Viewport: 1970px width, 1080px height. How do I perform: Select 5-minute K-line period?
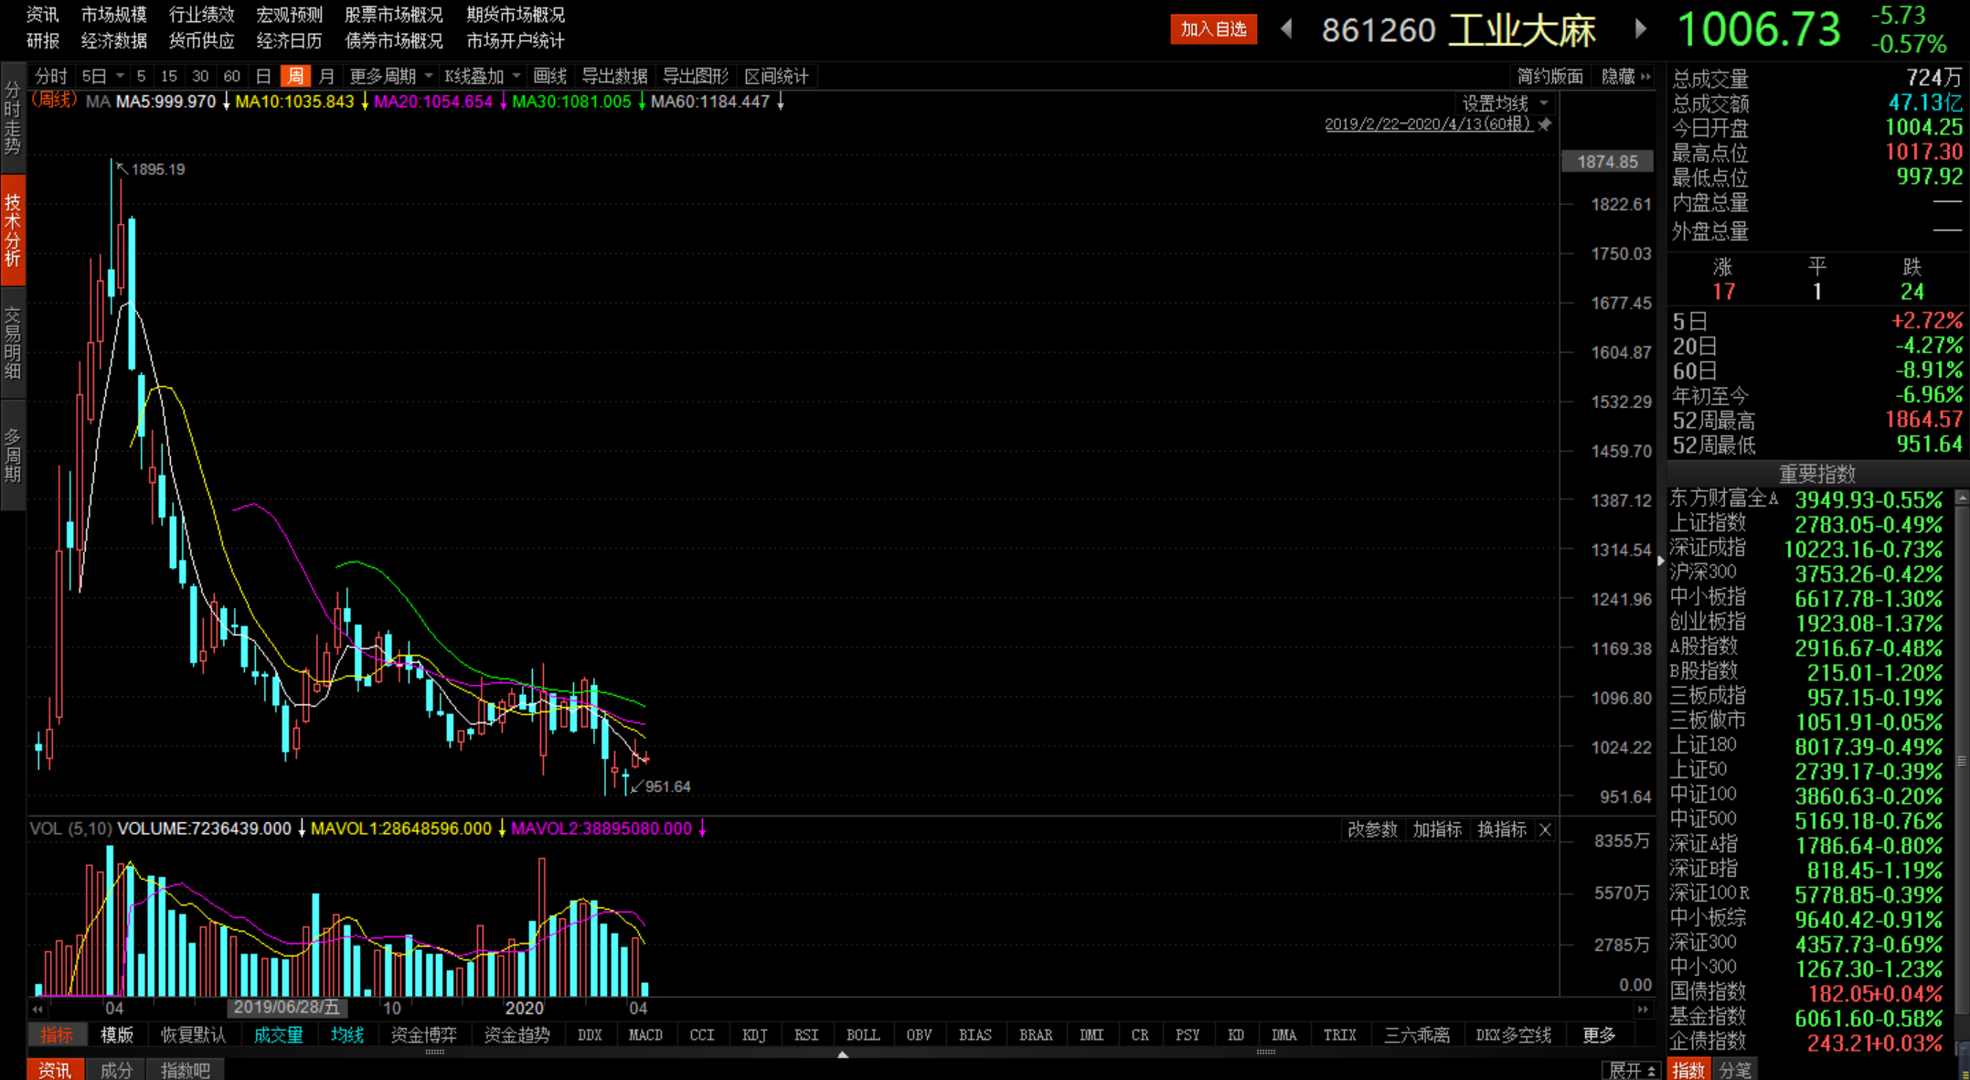click(141, 76)
